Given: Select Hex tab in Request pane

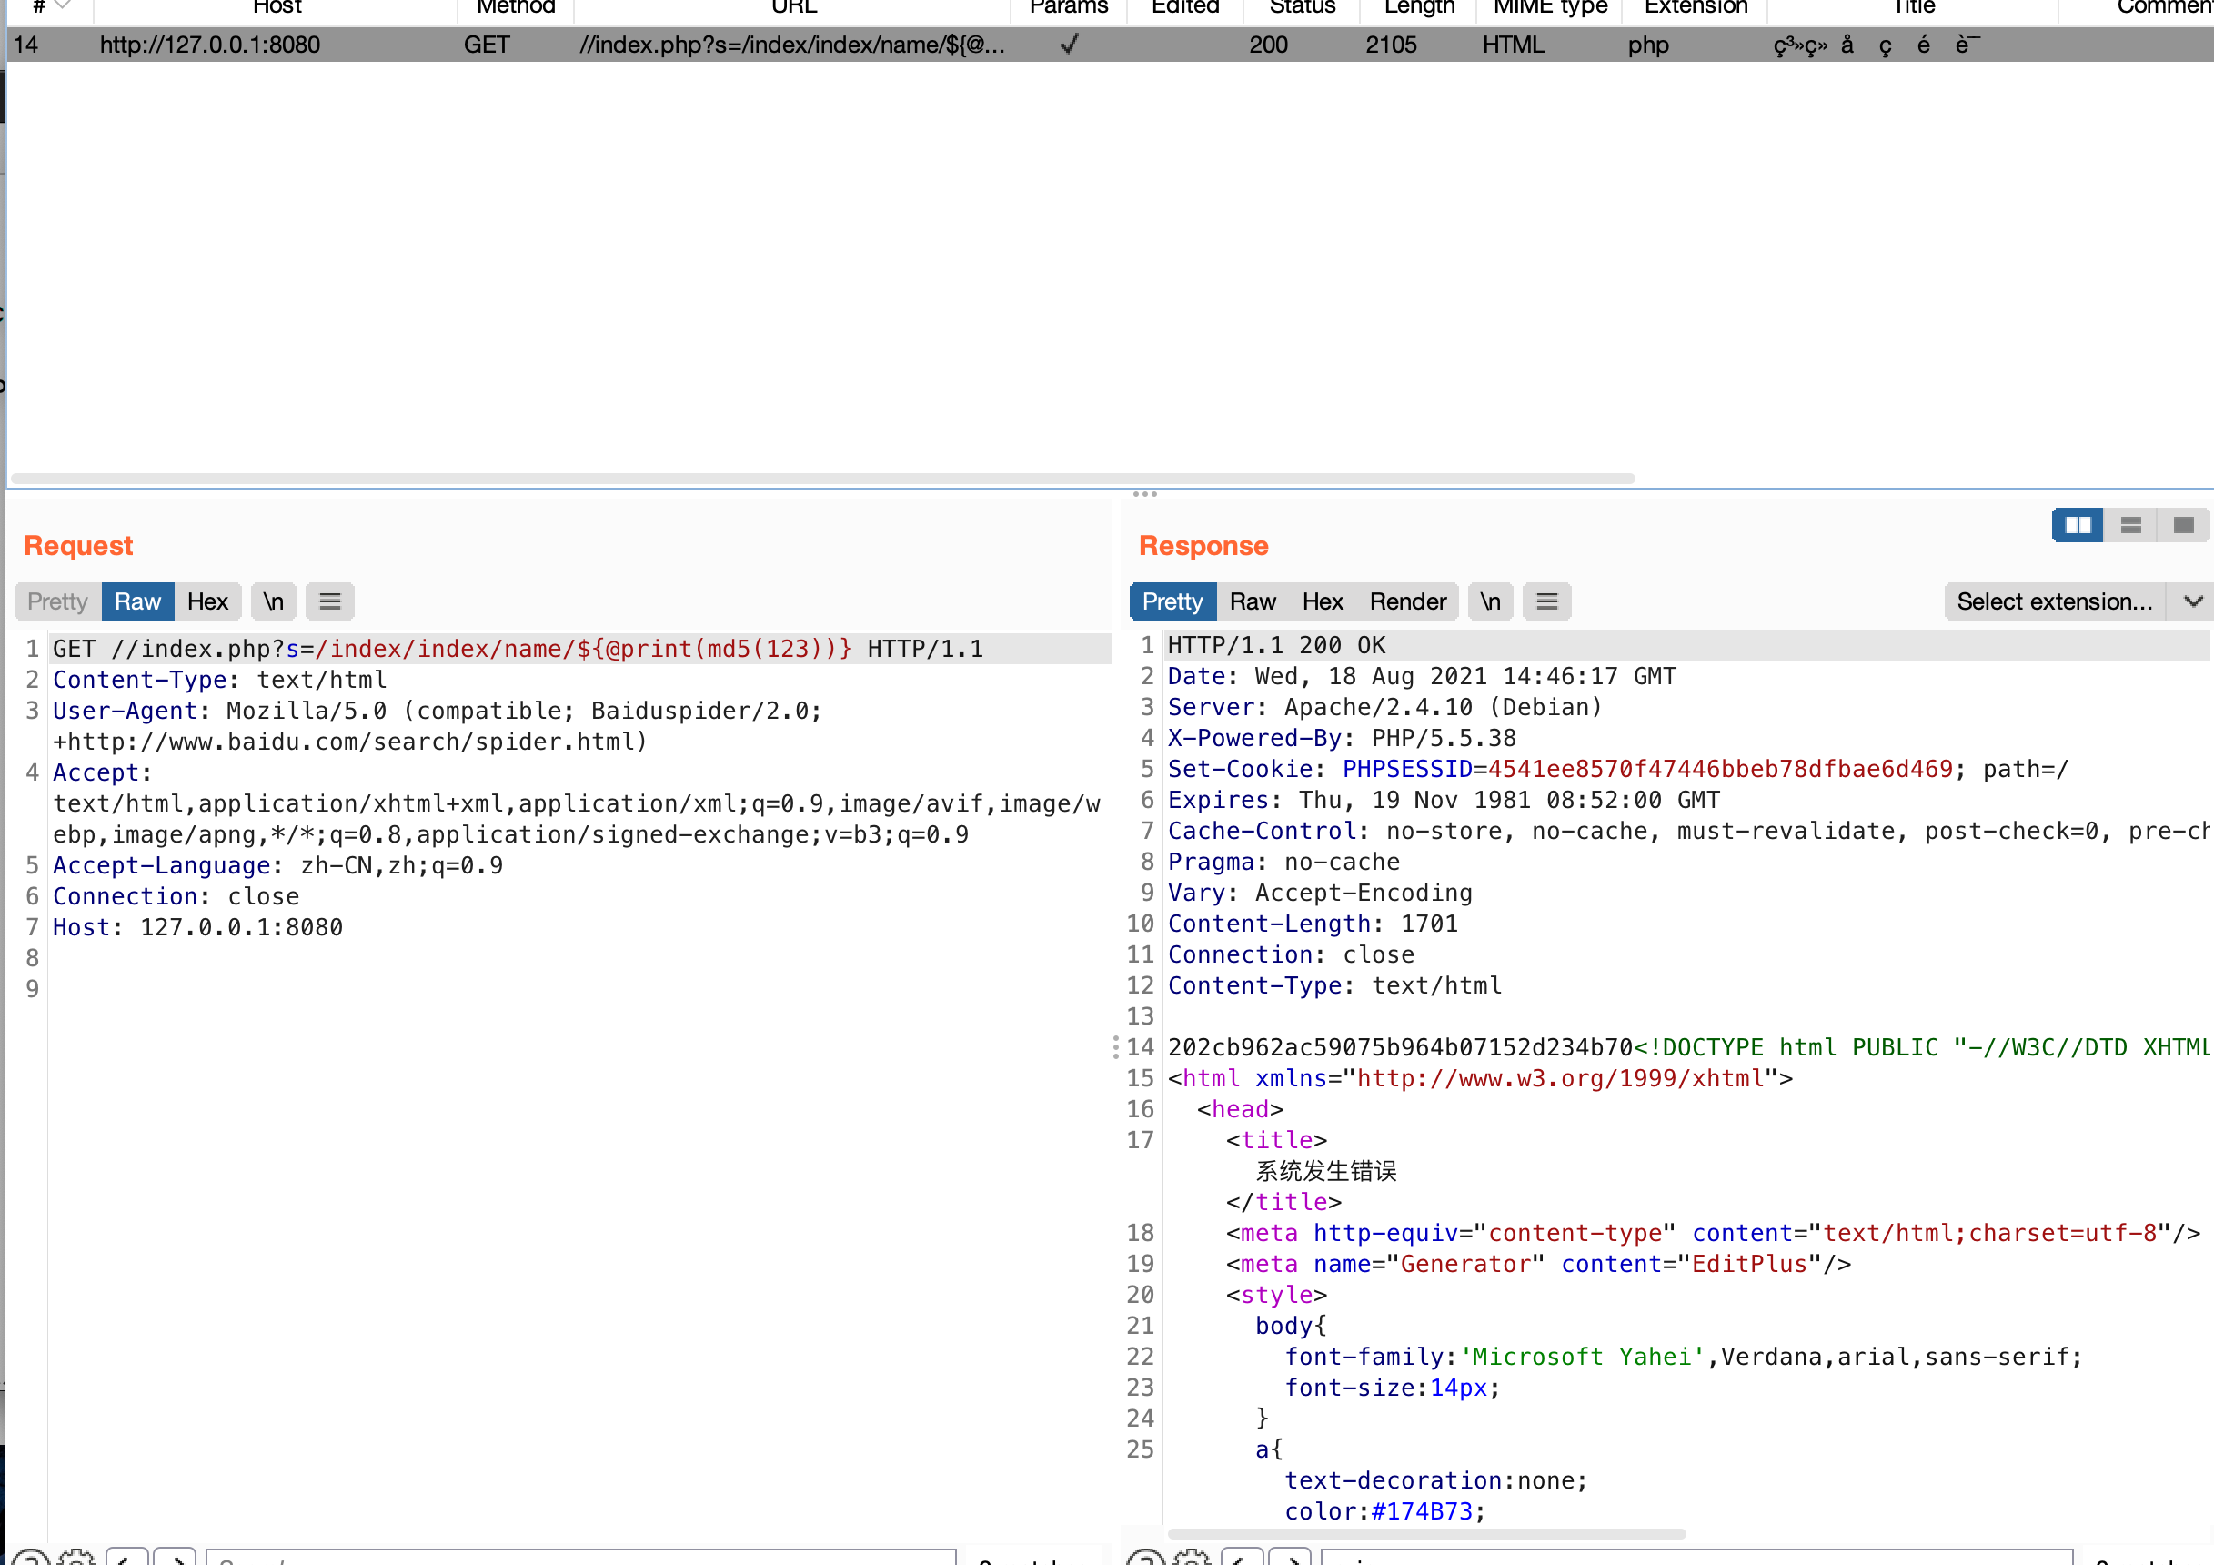Looking at the screenshot, I should pyautogui.click(x=207, y=601).
